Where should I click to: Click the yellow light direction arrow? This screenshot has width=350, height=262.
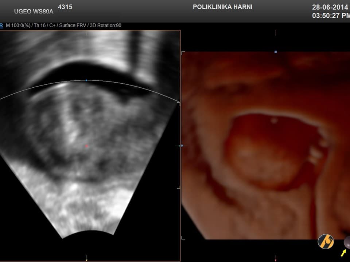point(343,253)
